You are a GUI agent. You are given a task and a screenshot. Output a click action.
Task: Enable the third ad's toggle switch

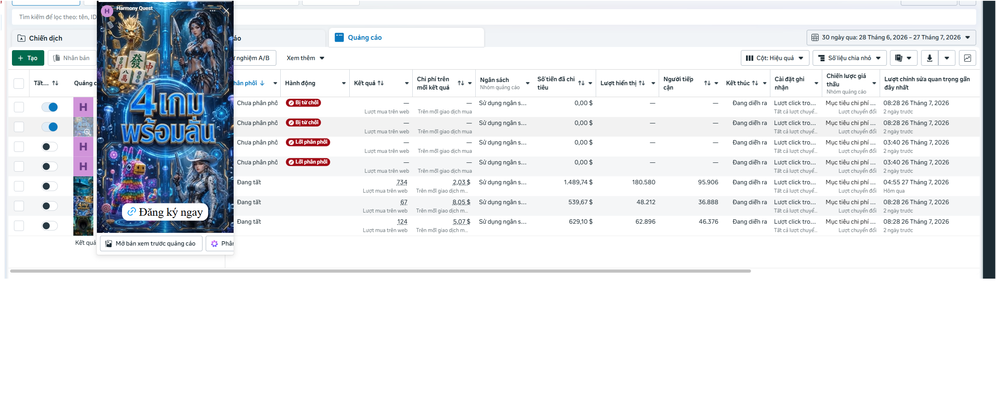coord(50,147)
